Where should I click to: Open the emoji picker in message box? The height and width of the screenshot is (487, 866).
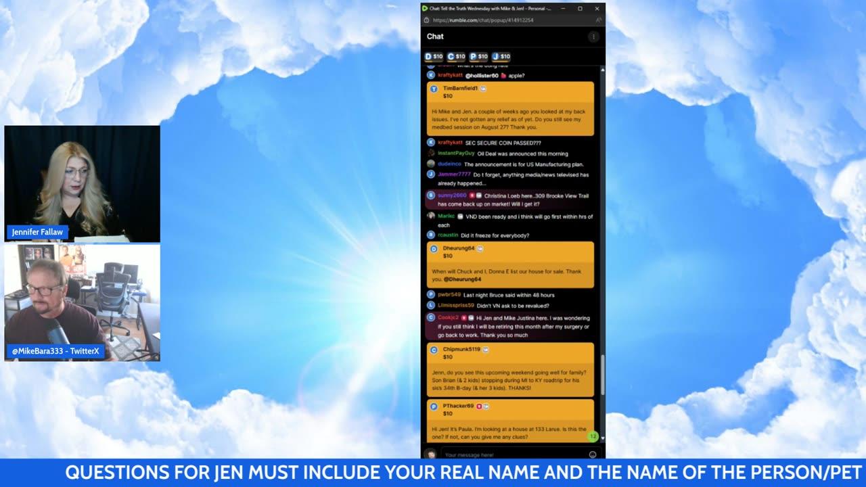(593, 455)
